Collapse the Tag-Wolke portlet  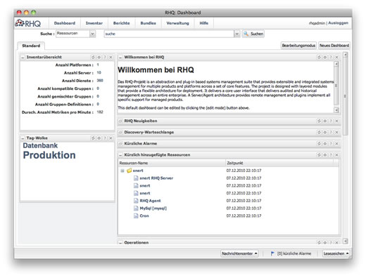point(23,138)
